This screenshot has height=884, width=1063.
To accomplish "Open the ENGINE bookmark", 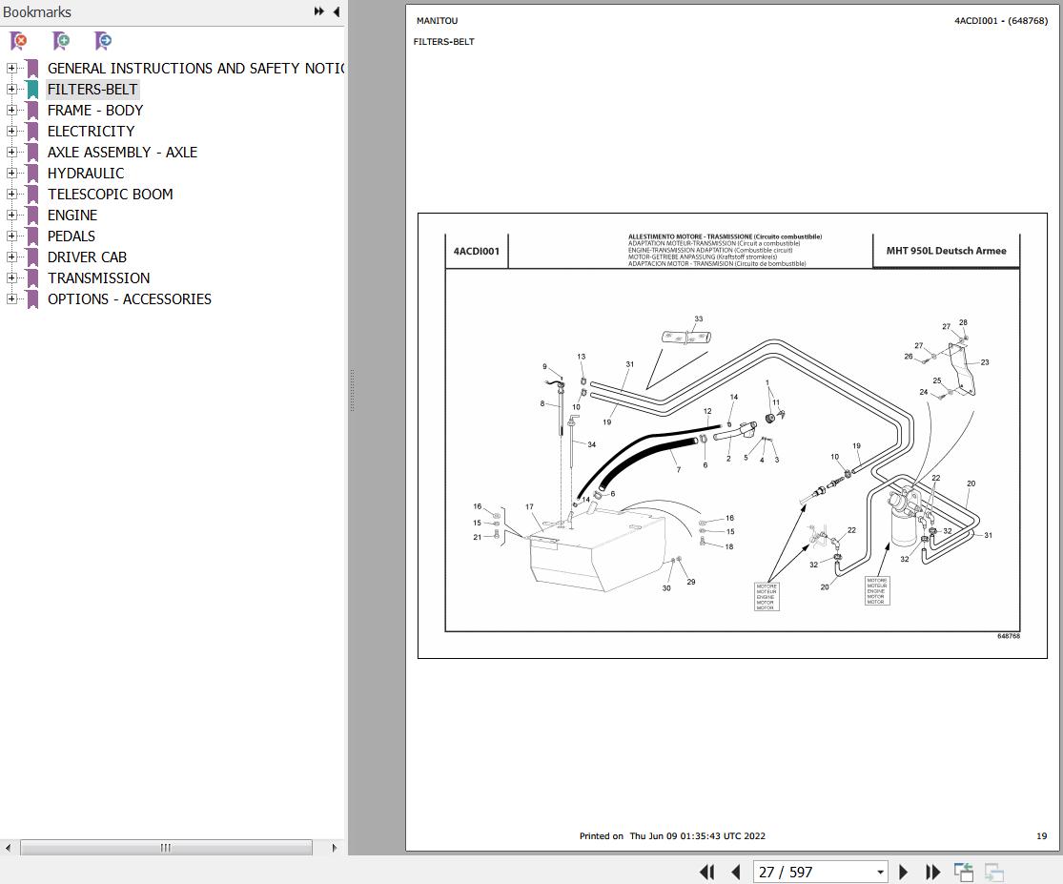I will pos(72,216).
